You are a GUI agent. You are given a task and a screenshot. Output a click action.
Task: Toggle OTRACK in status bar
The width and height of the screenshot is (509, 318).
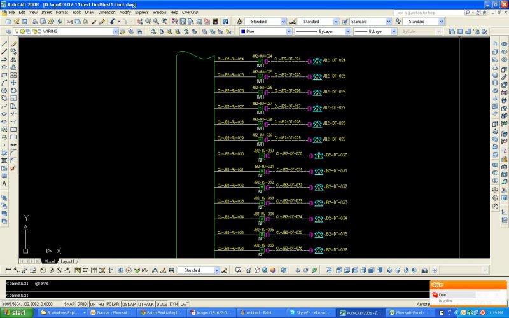click(146, 304)
